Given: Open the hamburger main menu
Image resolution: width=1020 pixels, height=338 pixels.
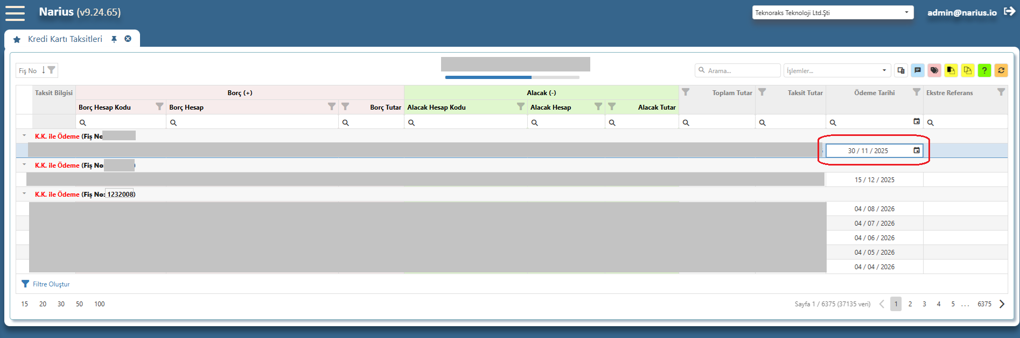Looking at the screenshot, I should click(x=15, y=13).
